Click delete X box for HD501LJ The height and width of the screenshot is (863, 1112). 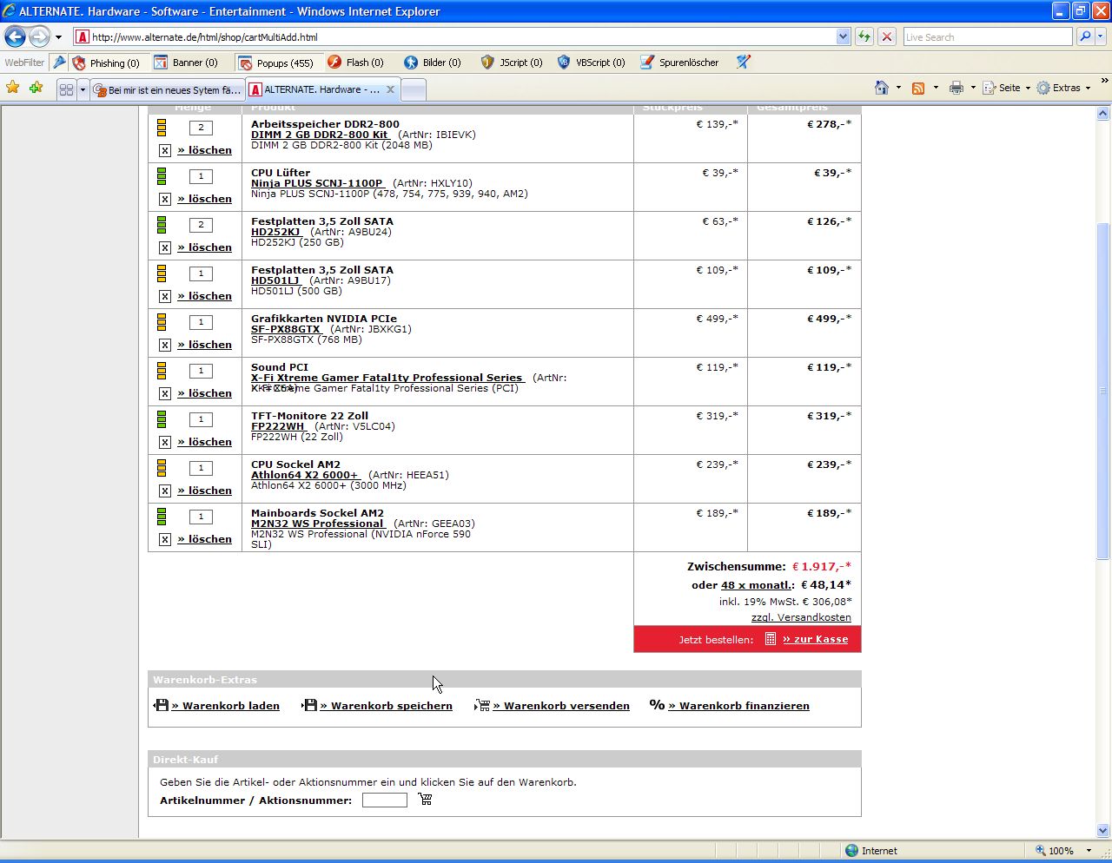[165, 296]
